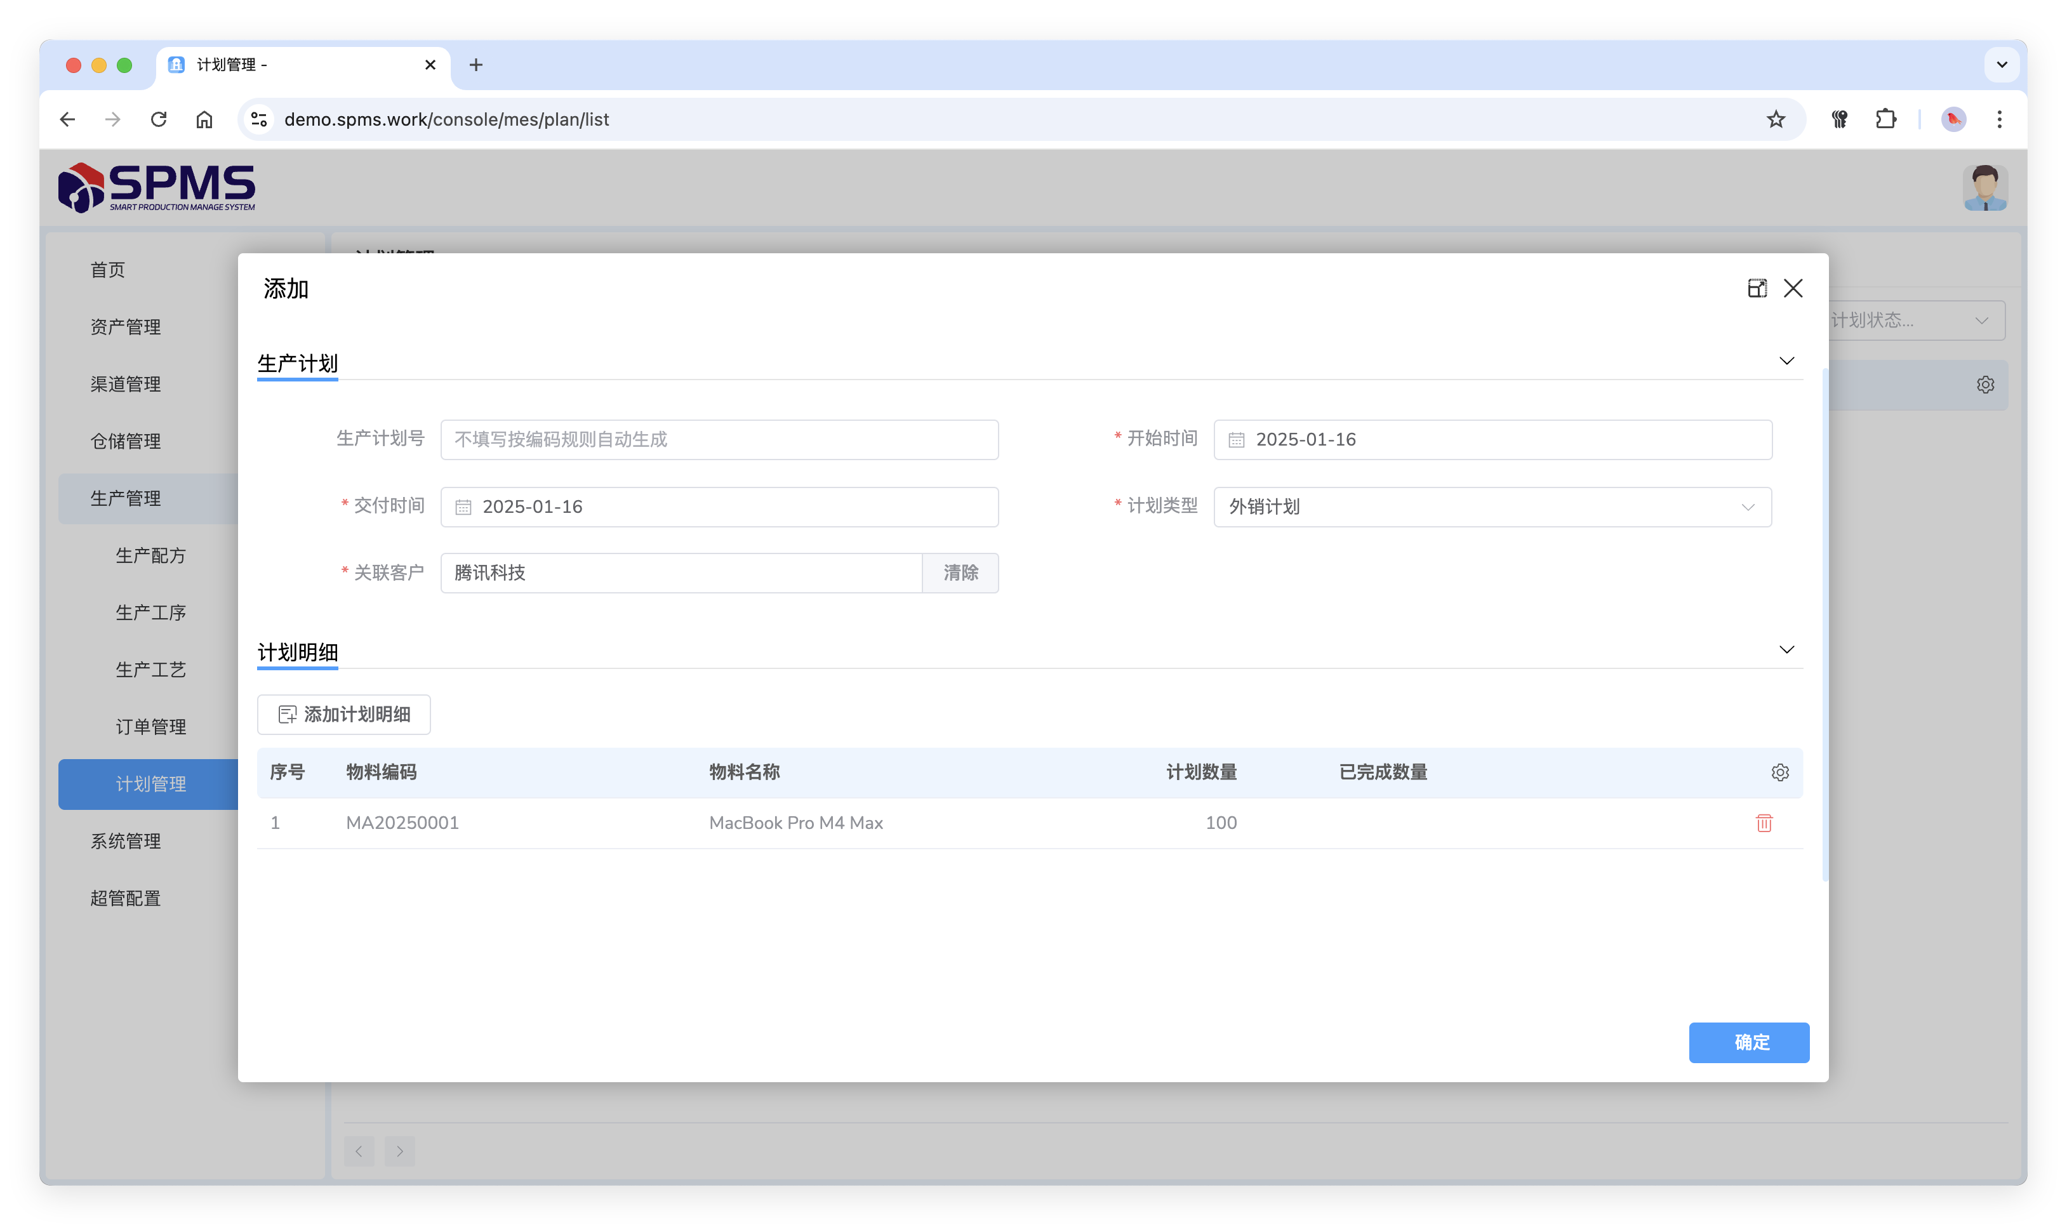Click background list settings gear icon
2067x1225 pixels.
[1985, 385]
